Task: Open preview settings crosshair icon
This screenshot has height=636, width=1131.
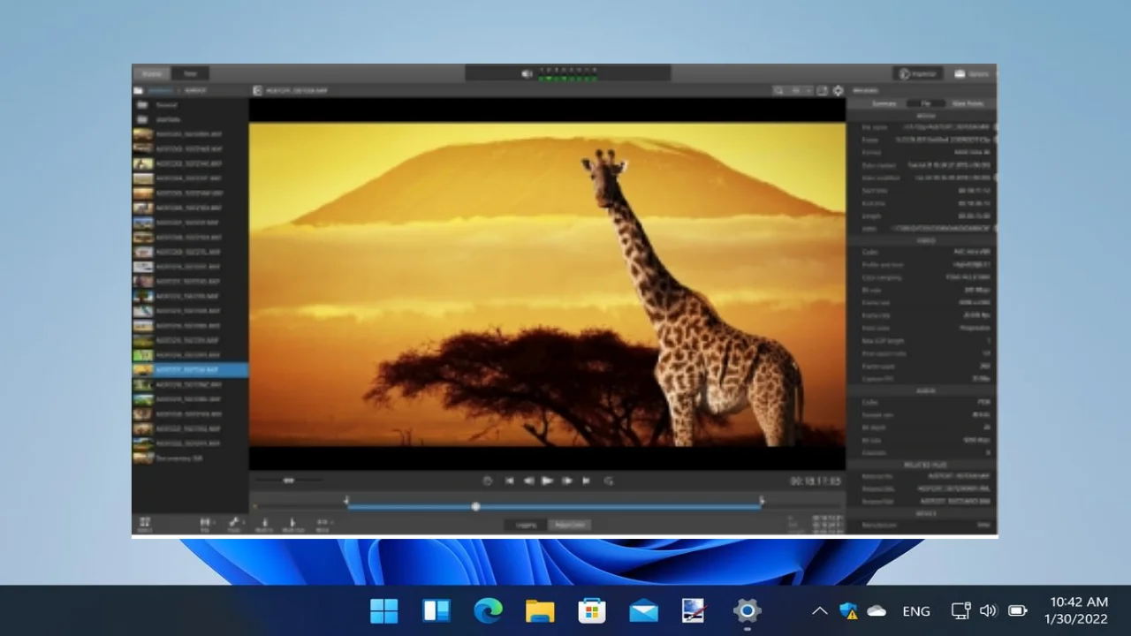Action: coord(838,90)
